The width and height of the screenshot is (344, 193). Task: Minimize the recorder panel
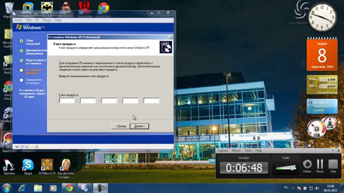(333, 151)
